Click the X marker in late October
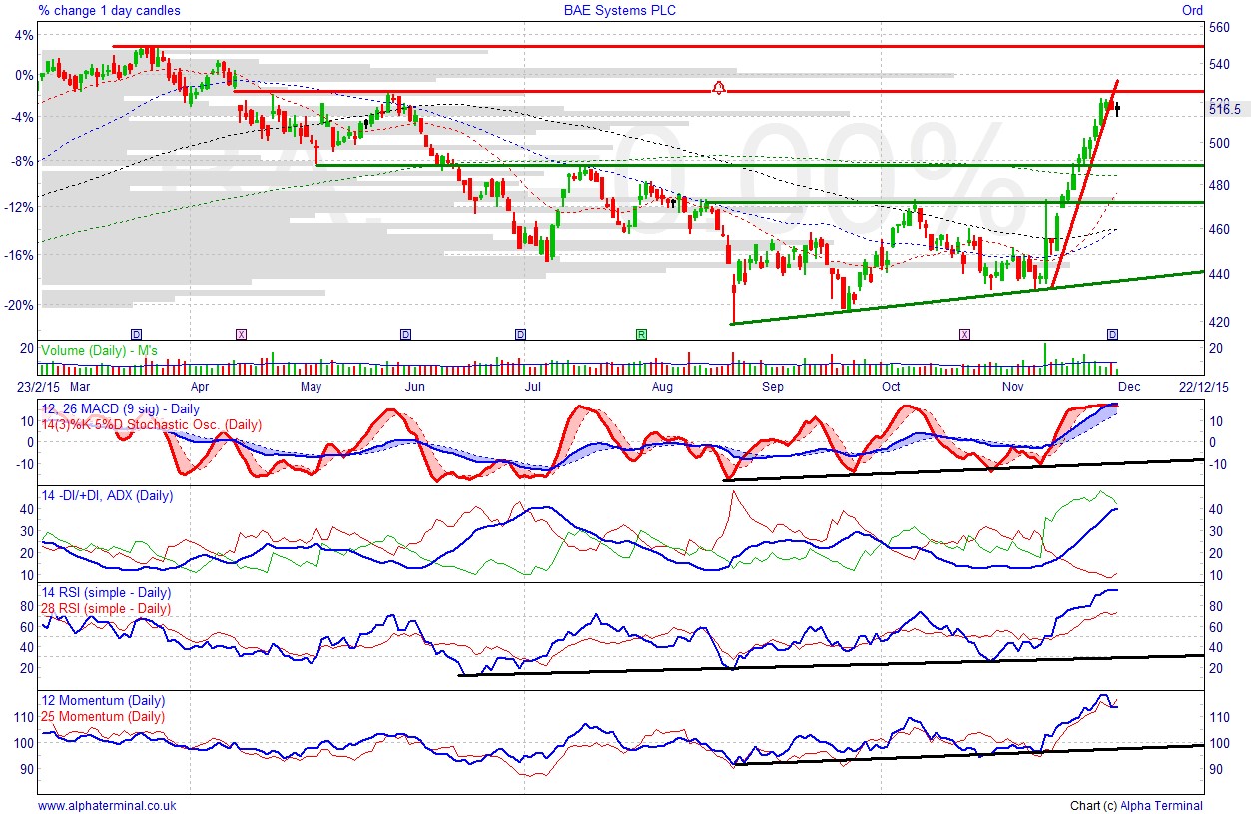 (x=964, y=333)
